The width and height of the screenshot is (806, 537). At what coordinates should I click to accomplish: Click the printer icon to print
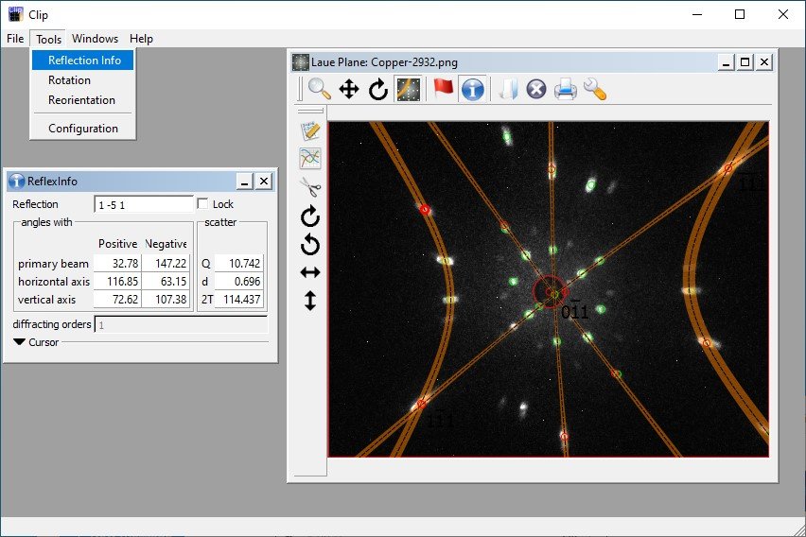[566, 90]
